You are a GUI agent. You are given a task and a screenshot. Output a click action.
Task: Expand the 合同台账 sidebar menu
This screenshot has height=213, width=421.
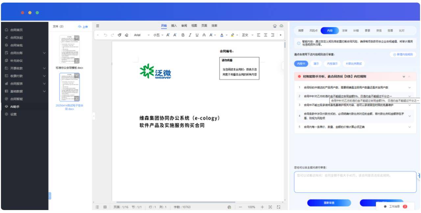pyautogui.click(x=44, y=53)
